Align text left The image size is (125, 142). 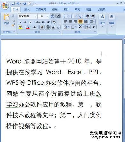point(66,22)
